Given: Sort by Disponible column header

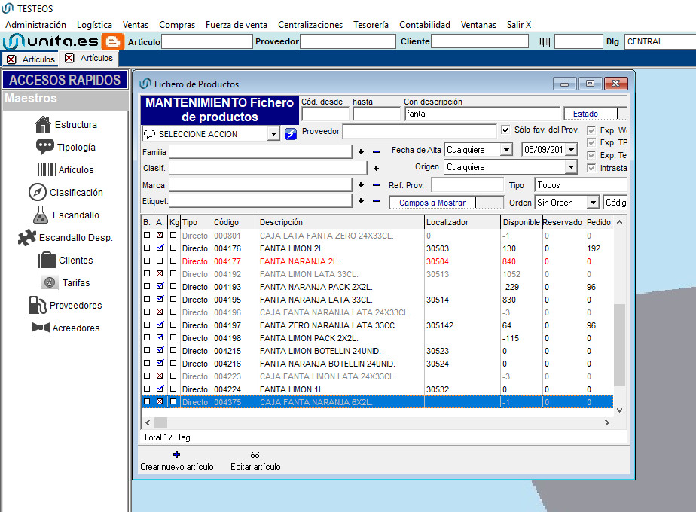Looking at the screenshot, I should (x=520, y=222).
